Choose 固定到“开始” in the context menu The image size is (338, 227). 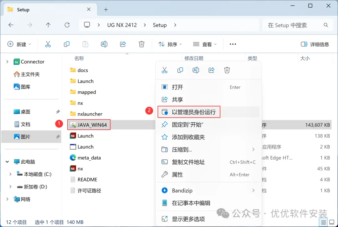tap(208, 124)
